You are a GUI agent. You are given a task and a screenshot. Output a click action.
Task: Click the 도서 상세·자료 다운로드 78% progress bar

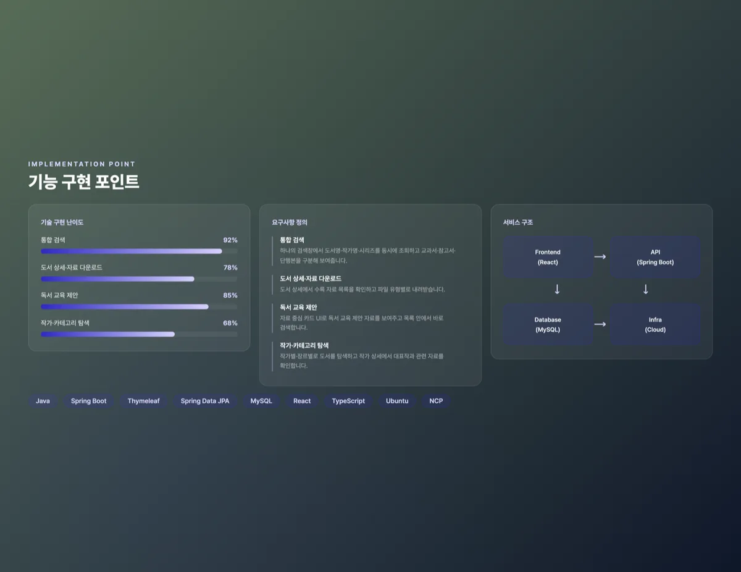139,279
